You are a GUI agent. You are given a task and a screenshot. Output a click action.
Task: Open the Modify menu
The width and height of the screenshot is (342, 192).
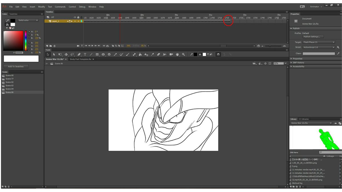(x=42, y=7)
